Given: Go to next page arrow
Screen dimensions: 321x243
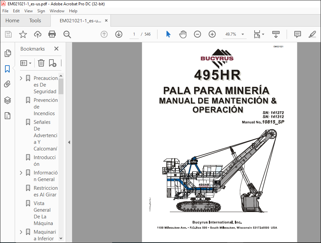Looking at the screenshot, I should pos(119,34).
